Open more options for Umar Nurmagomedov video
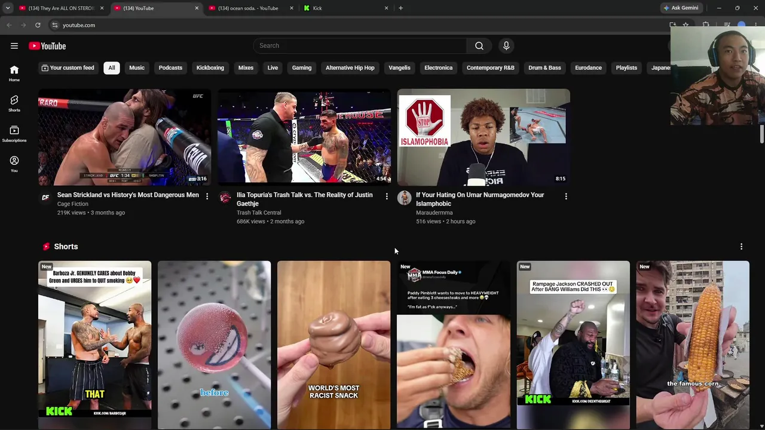 [x=566, y=196]
